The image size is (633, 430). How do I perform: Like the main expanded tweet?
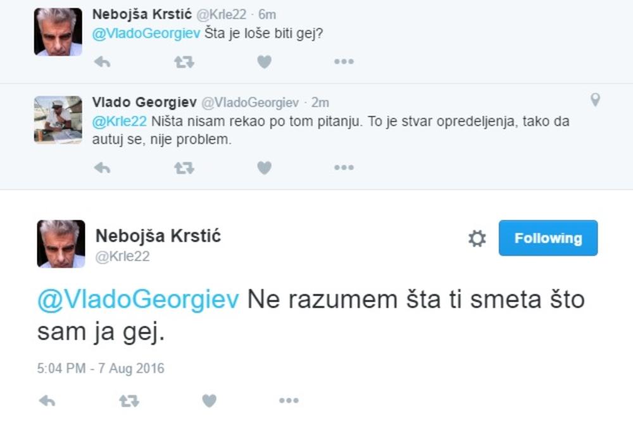(x=209, y=401)
